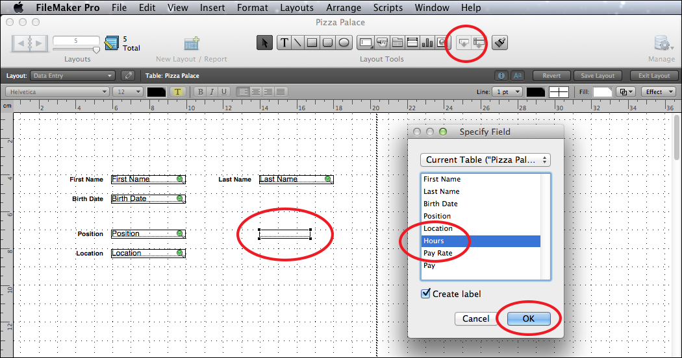Open the Insert menu
Viewport: 682px width, 358px height.
(x=212, y=7)
